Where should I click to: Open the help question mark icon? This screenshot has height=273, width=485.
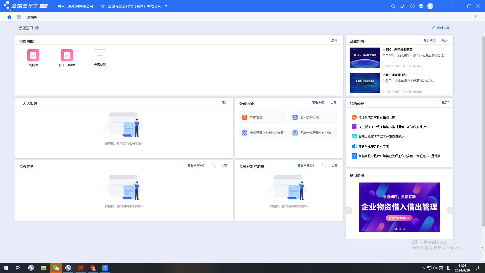click(x=413, y=6)
